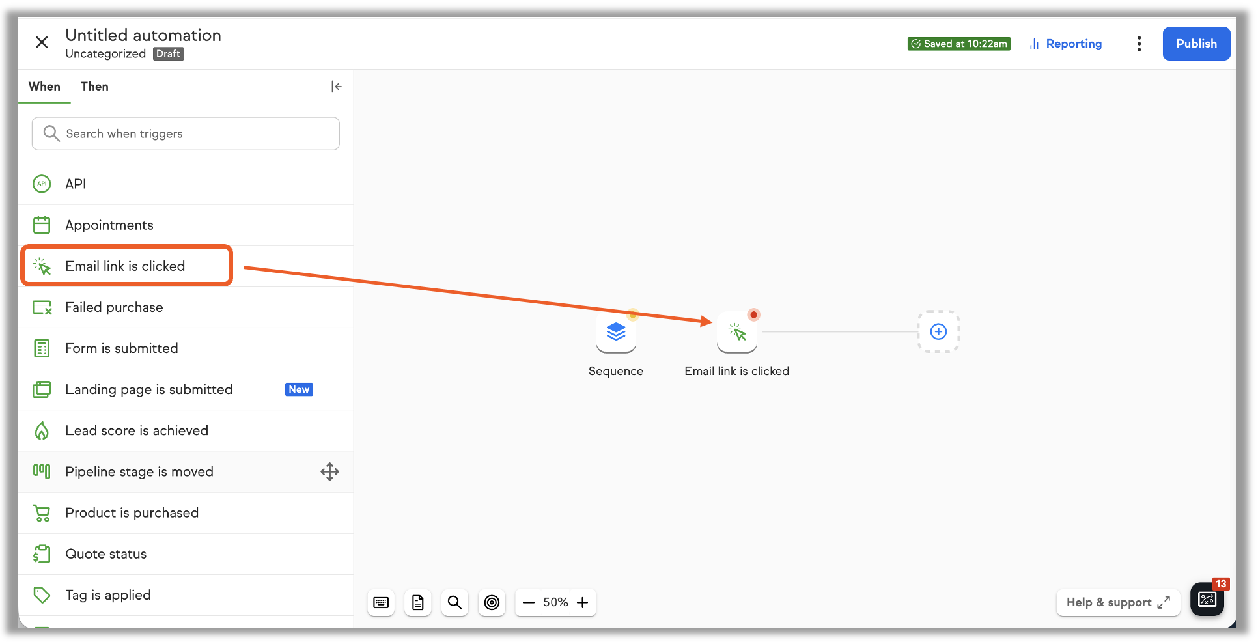Screen dimensions: 1258x642
Task: Select Failed purchase trigger label
Action: point(114,307)
